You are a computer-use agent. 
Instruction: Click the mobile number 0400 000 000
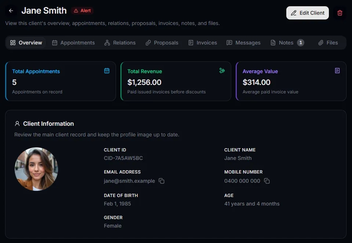tap(242, 181)
